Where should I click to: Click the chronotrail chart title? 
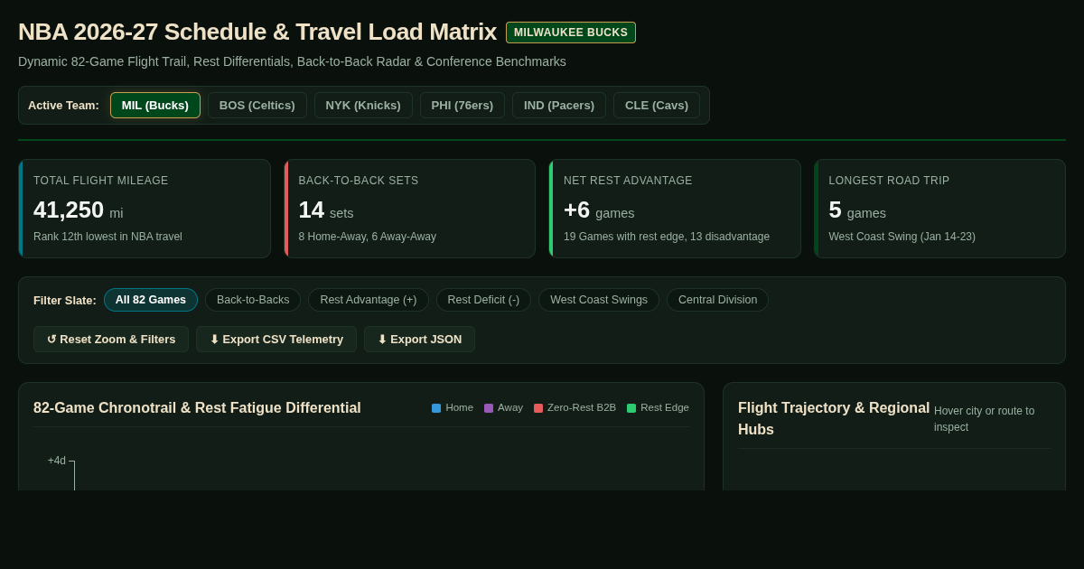(x=197, y=408)
